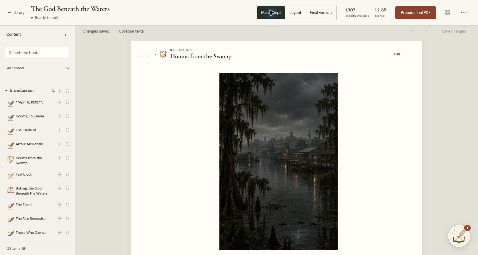Click Collapse texts in the toolbar

point(131,31)
